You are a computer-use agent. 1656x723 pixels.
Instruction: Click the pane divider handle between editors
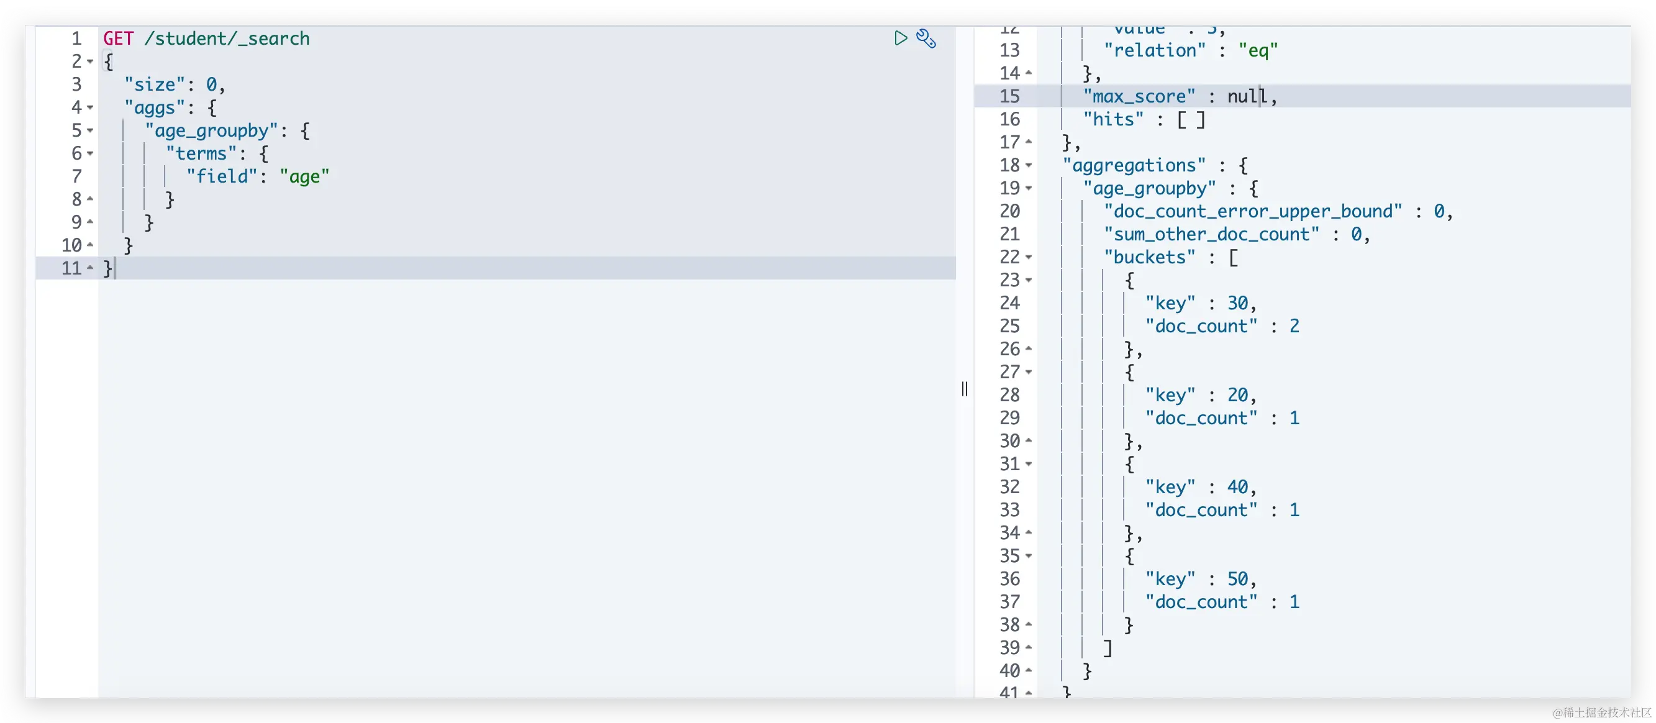pos(964,389)
